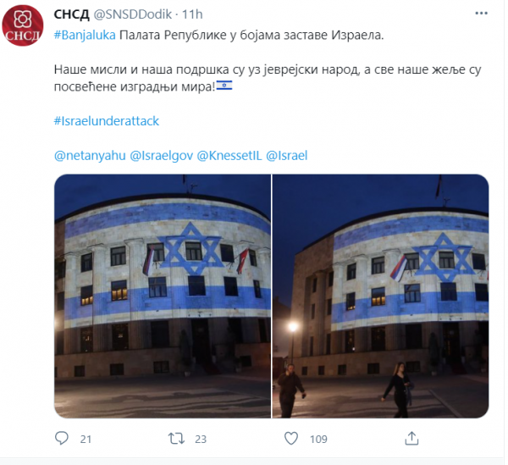Open the @KnessetIL mention

pos(229,156)
